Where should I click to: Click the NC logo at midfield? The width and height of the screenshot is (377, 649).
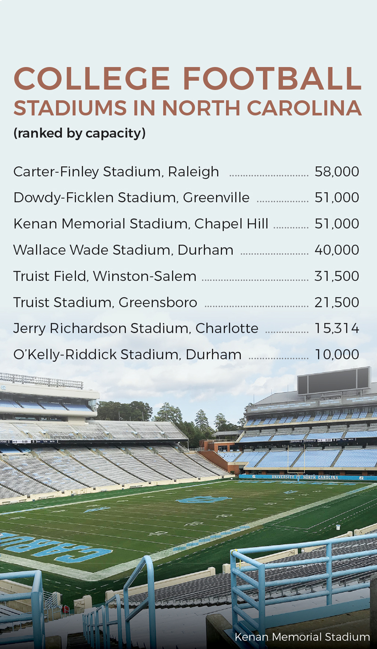[x=204, y=499]
